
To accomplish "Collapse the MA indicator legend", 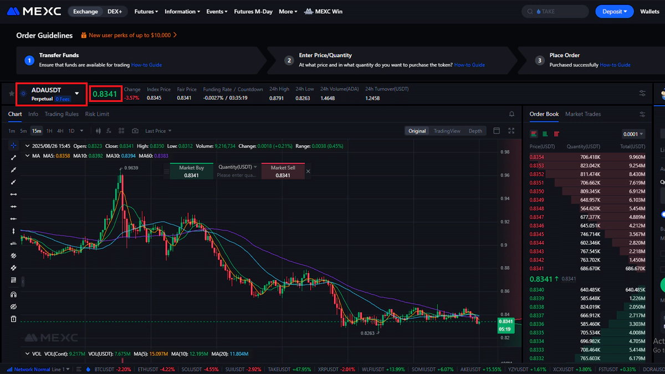I will (x=28, y=156).
